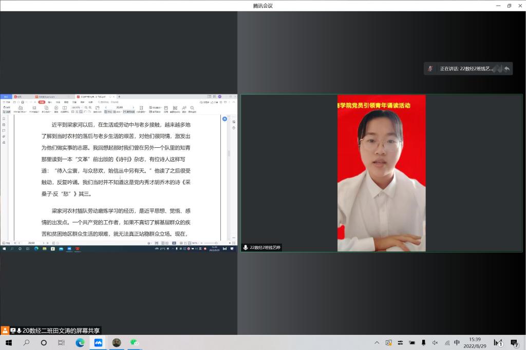The height and width of the screenshot is (350, 526).
Task: Expand the hidden system tray icons chevron
Action: click(x=377, y=342)
